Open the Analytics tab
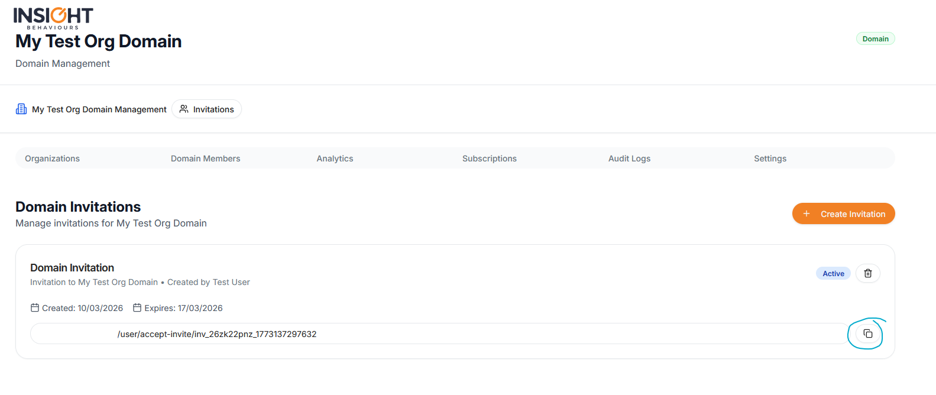Image resolution: width=936 pixels, height=395 pixels. click(x=335, y=158)
